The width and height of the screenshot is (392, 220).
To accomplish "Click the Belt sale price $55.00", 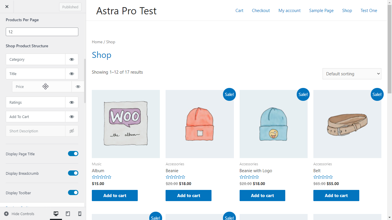I will (333, 184).
